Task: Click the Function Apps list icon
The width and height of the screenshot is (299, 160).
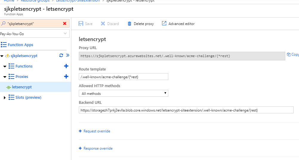Action: point(4,45)
